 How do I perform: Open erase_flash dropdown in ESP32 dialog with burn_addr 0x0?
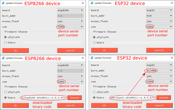[159, 21]
